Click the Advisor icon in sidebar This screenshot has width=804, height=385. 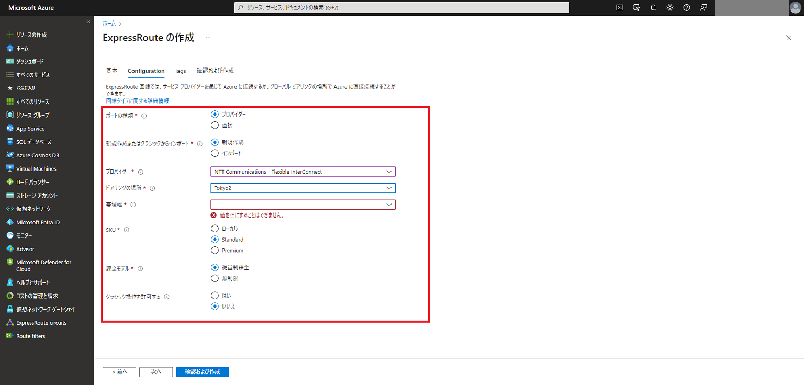coord(9,249)
